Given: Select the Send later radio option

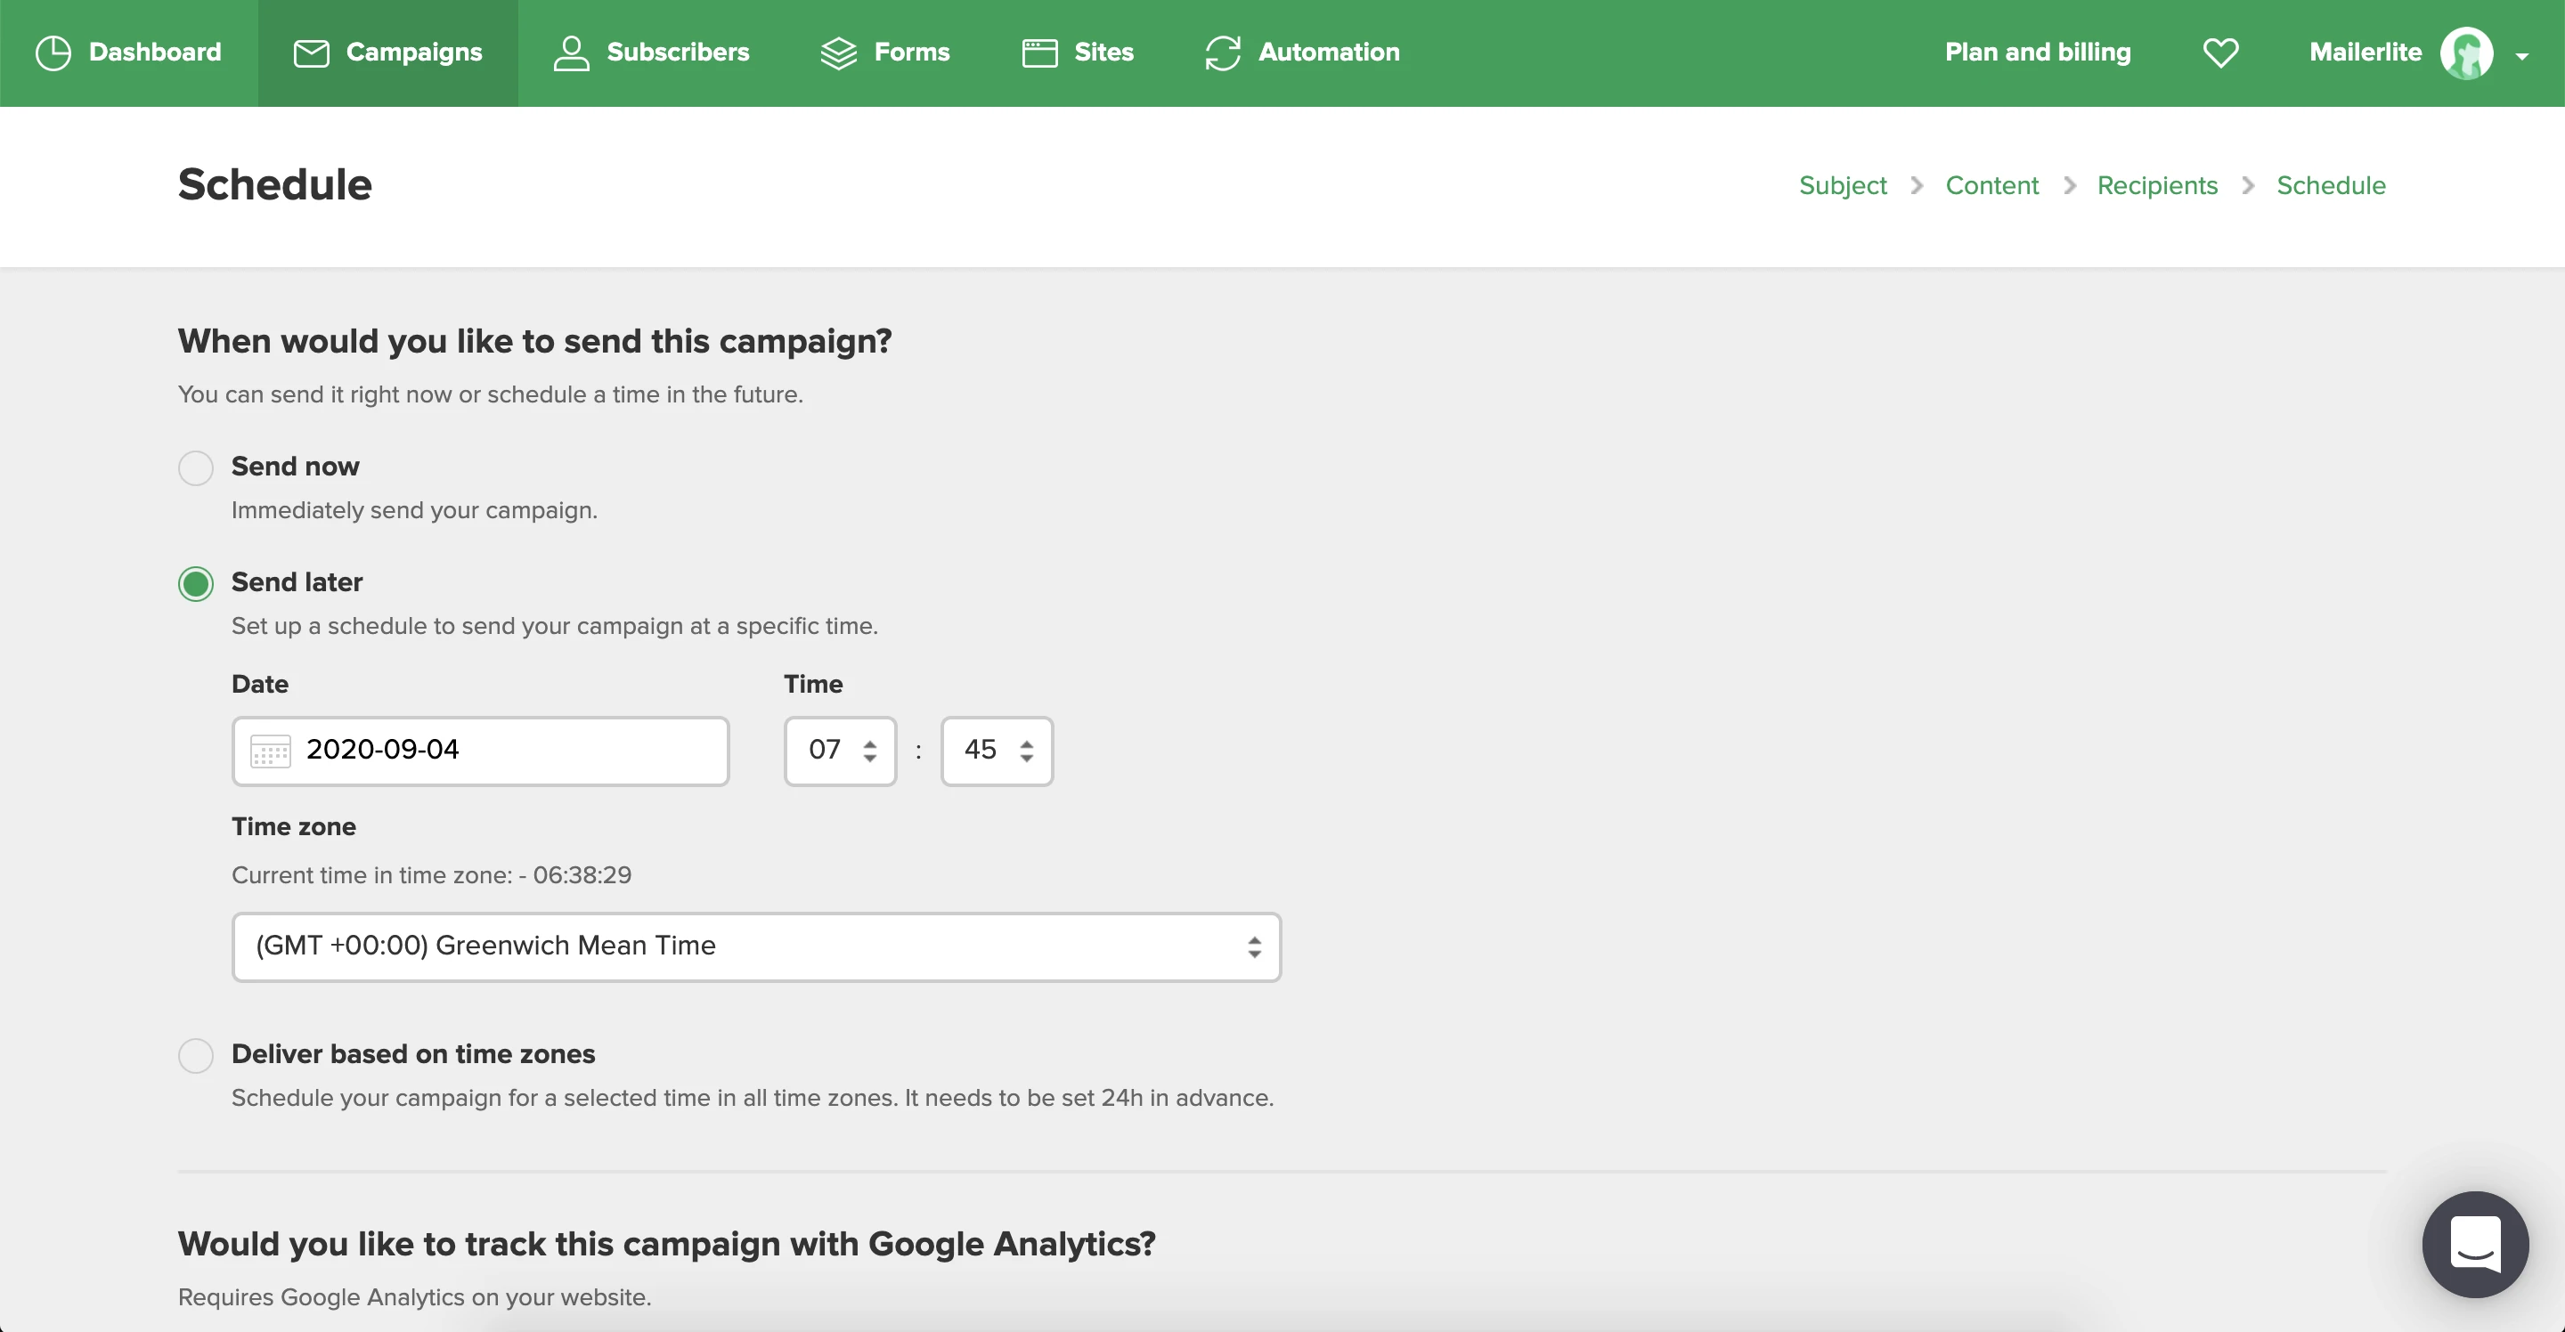Looking at the screenshot, I should [196, 583].
